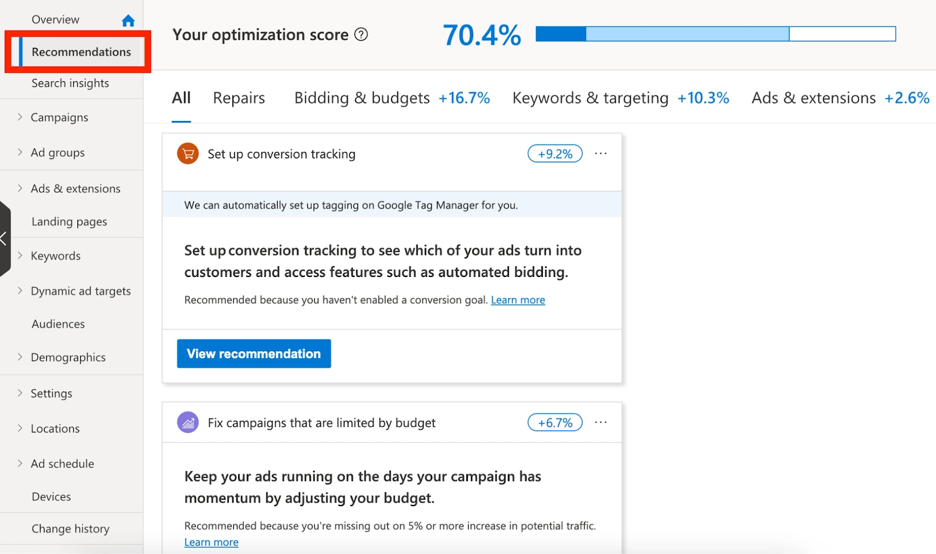Expand the Keywords section in sidebar
This screenshot has width=936, height=554.
coord(20,255)
